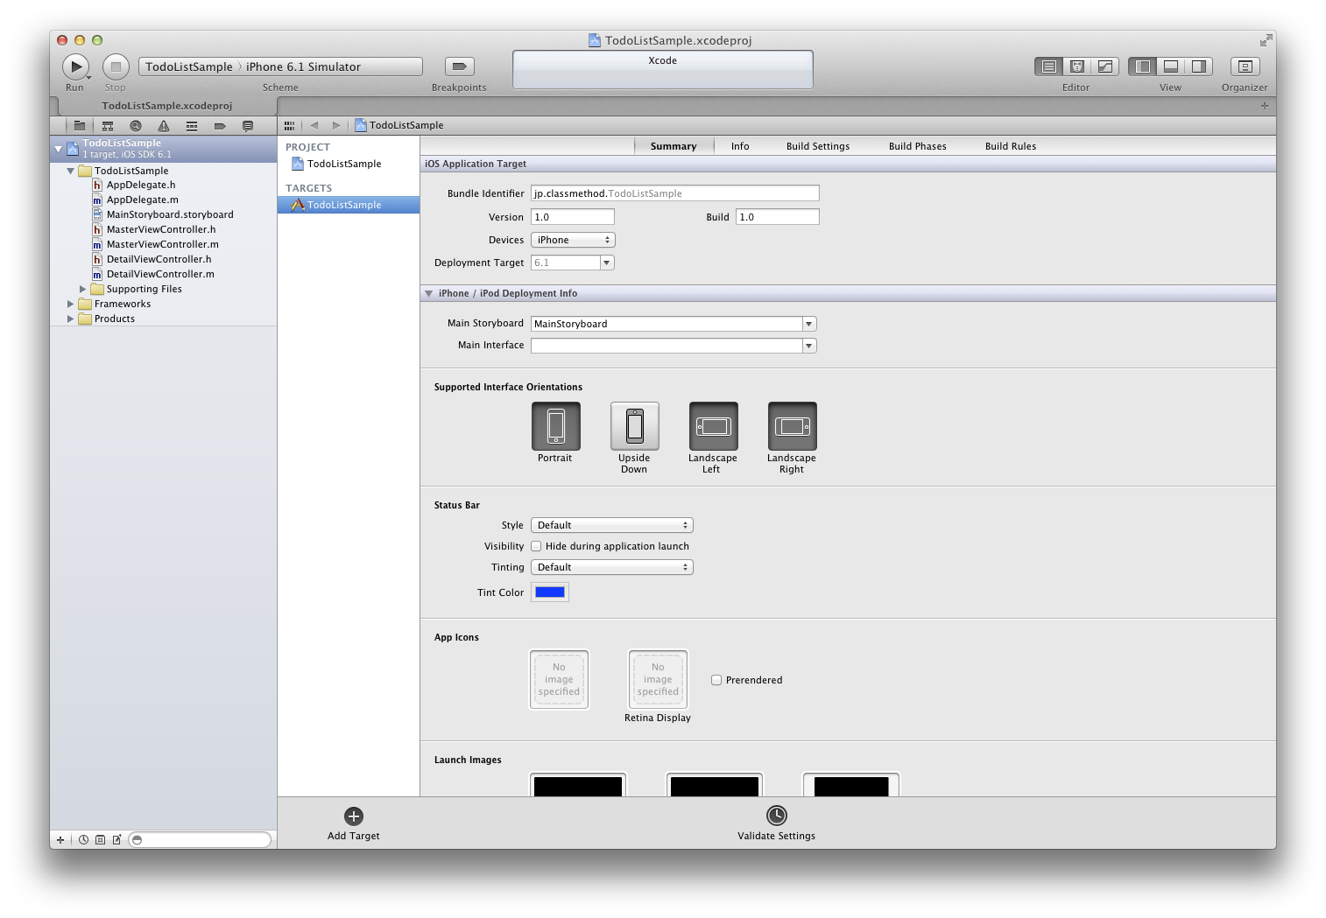1326x918 pixels.
Task: Open the Status Bar Style dropdown
Action: click(x=612, y=525)
